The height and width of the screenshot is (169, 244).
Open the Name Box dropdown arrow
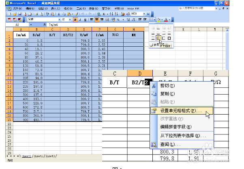click(31, 25)
